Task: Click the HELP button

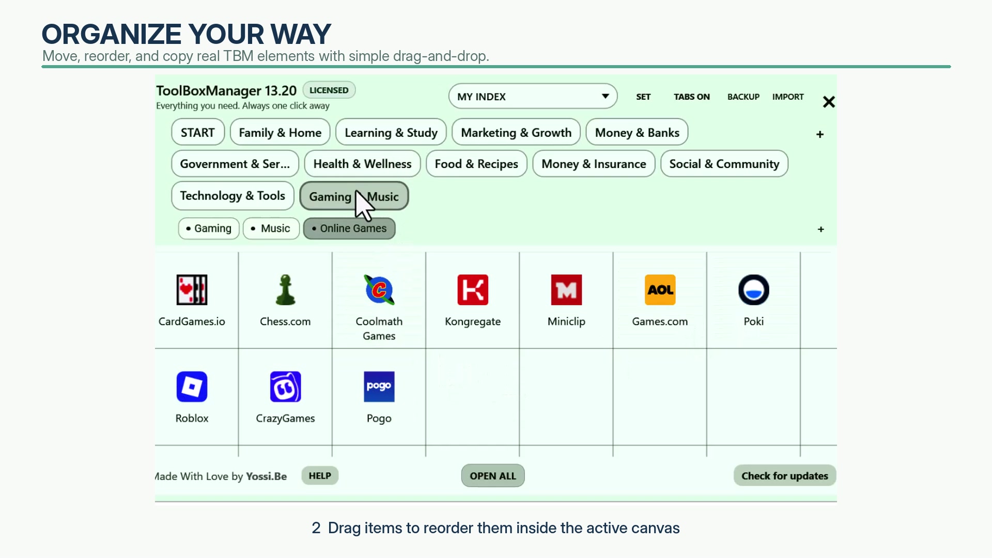Action: [x=320, y=476]
